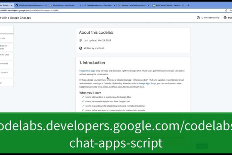Close the My Projects - Apps Script tab

80,5
